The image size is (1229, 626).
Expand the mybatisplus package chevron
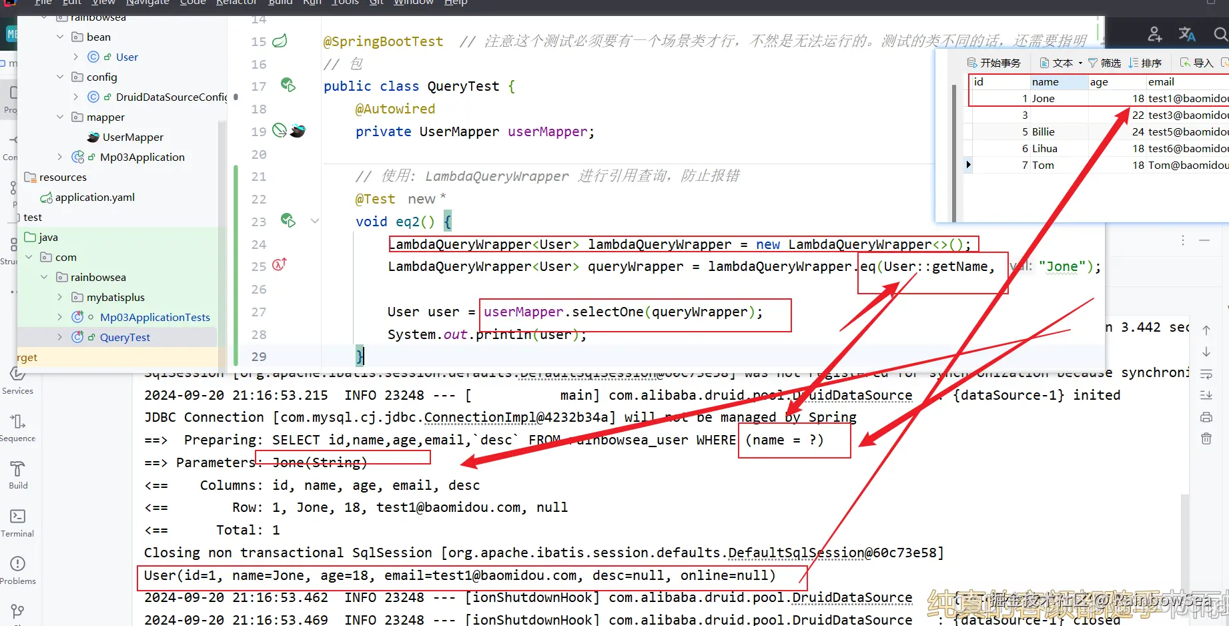point(60,297)
